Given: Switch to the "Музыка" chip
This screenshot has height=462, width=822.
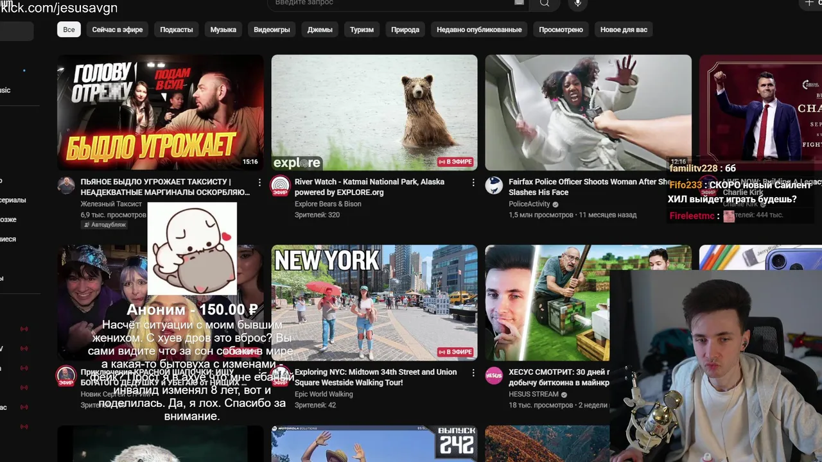Looking at the screenshot, I should pos(223,30).
